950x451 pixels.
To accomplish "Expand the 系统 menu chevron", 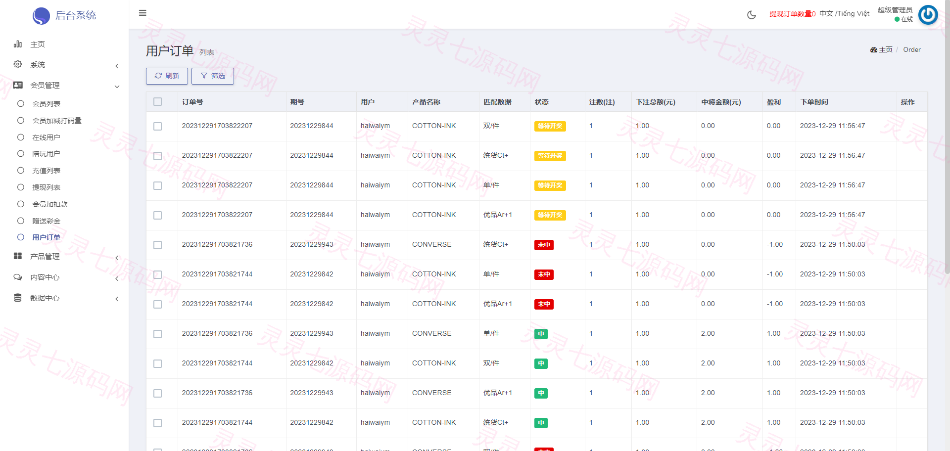I will pyautogui.click(x=117, y=66).
